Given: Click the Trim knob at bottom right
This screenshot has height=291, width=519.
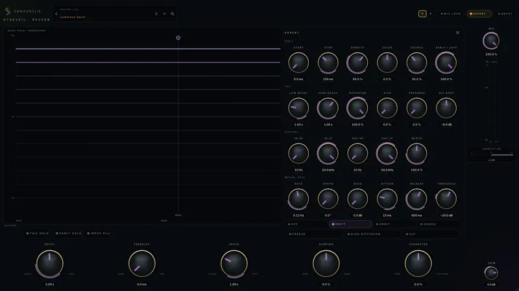Looking at the screenshot, I should (x=491, y=273).
